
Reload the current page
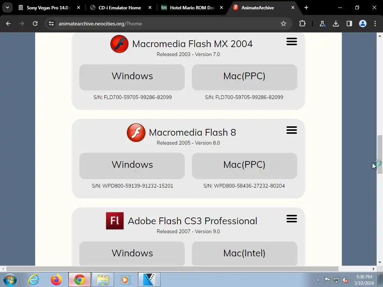[35, 24]
